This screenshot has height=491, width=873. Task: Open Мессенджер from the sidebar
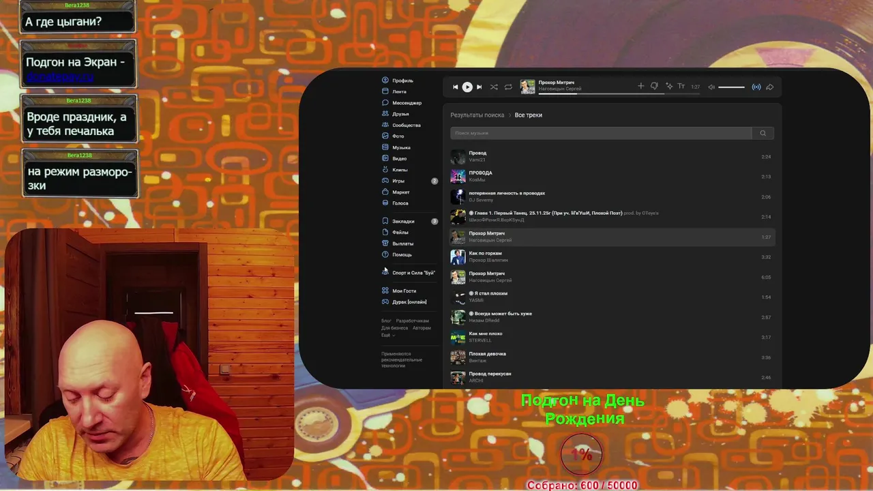(x=401, y=103)
